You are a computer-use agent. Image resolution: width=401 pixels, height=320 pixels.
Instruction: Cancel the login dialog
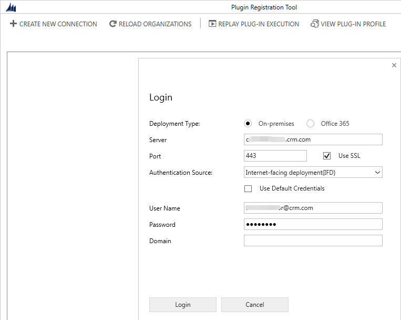255,305
